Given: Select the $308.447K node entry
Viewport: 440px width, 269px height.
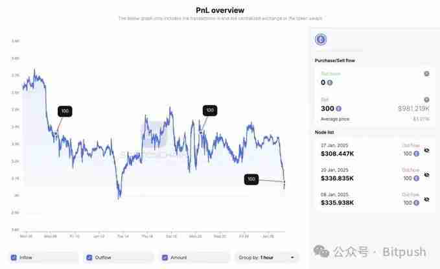Looking at the screenshot, I should click(338, 154).
